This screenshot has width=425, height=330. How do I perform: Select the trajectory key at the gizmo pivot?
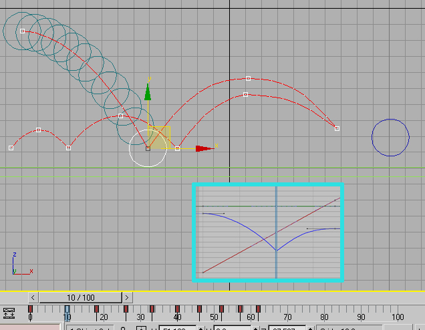click(x=148, y=148)
